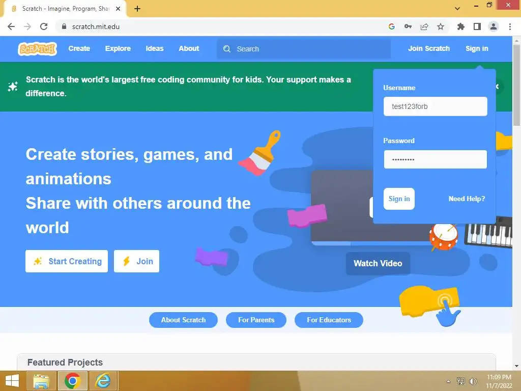Viewport: 521px width, 391px height.
Task: Click the About Scratch pill button
Action: click(183, 320)
